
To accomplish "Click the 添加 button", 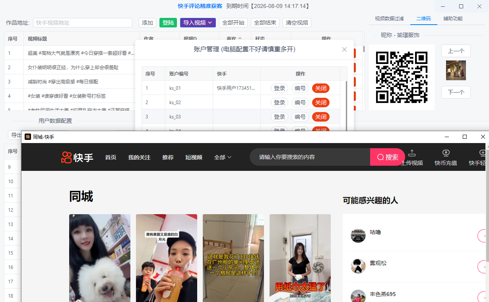I will tap(147, 23).
